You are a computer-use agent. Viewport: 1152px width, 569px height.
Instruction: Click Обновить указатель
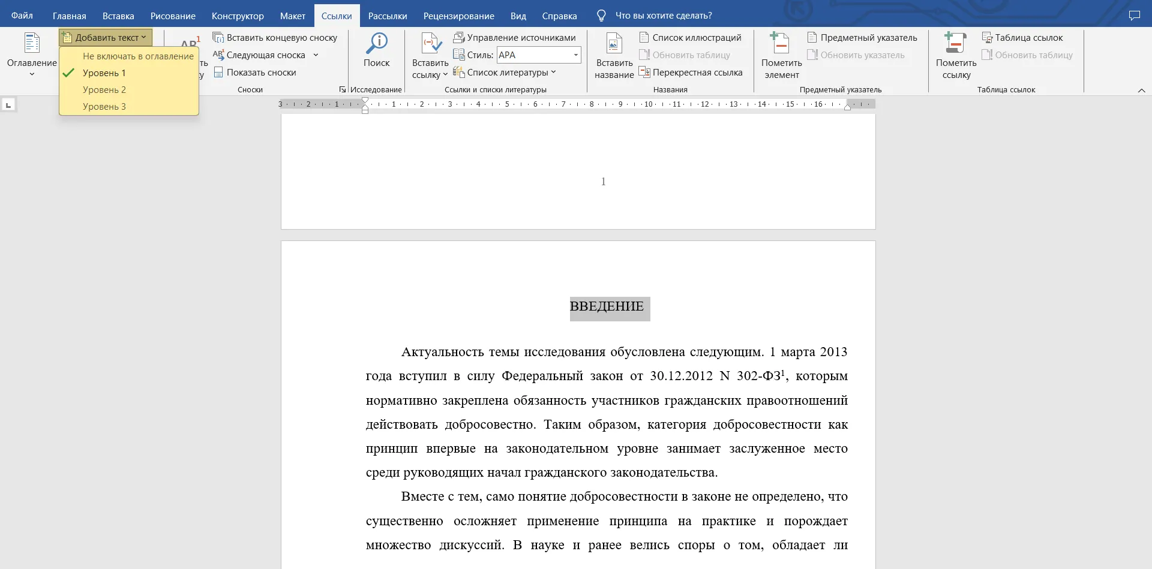click(856, 55)
